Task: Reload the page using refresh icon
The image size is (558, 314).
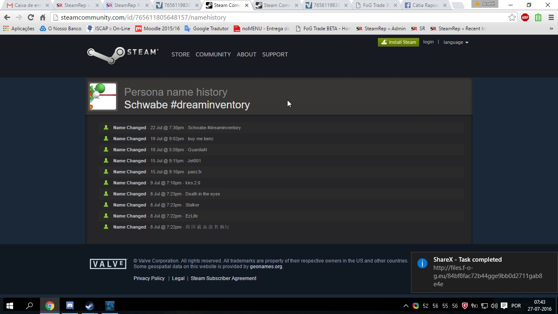Action: 31,18
